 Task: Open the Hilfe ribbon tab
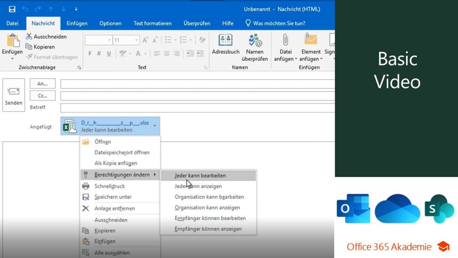228,23
